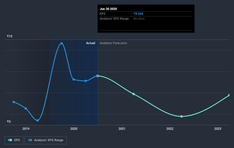This screenshot has width=234, height=148.
Task: Click the No data text in tooltip
Action: (139, 18)
